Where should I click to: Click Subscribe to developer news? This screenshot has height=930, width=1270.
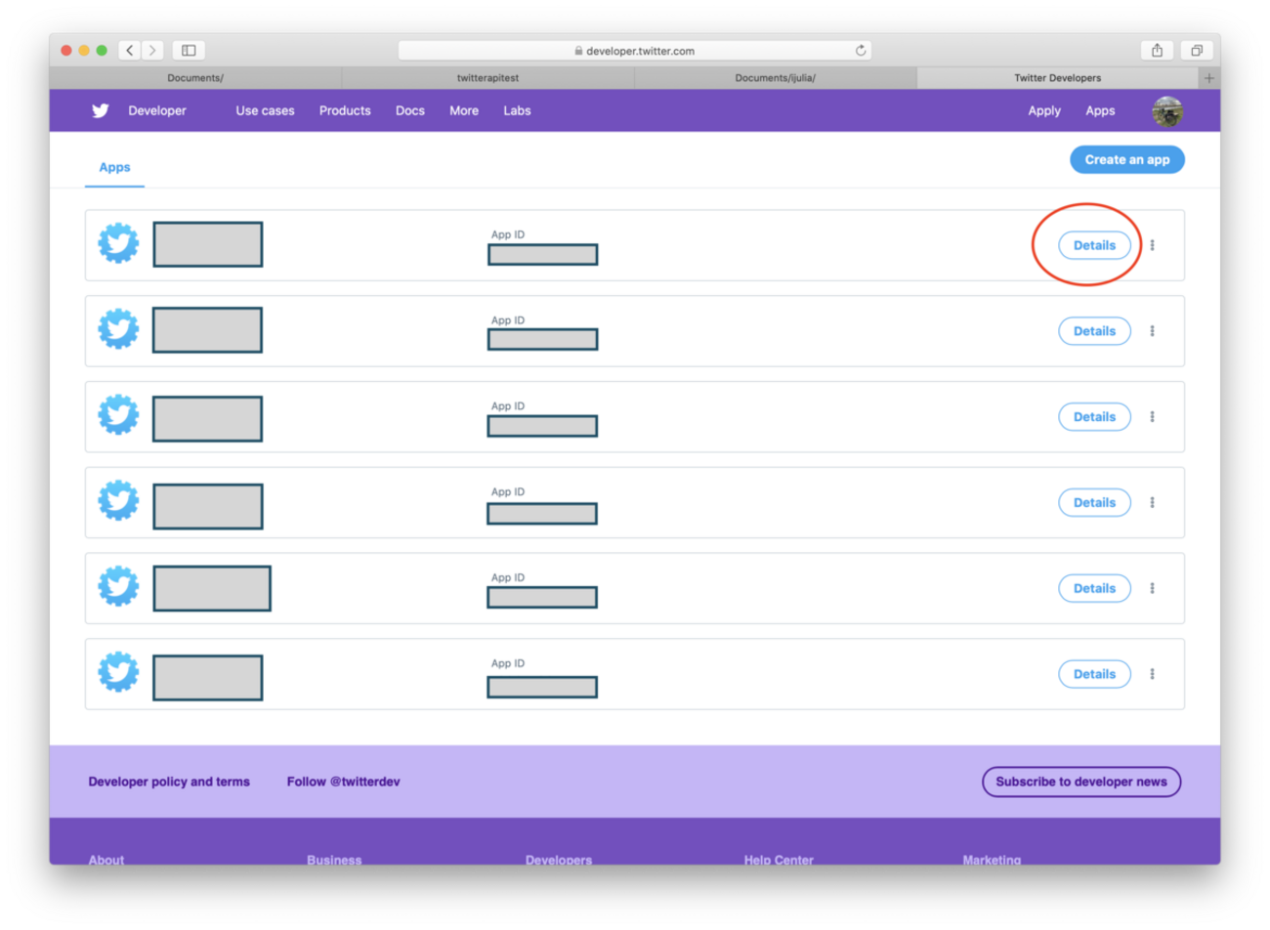click(x=1081, y=782)
